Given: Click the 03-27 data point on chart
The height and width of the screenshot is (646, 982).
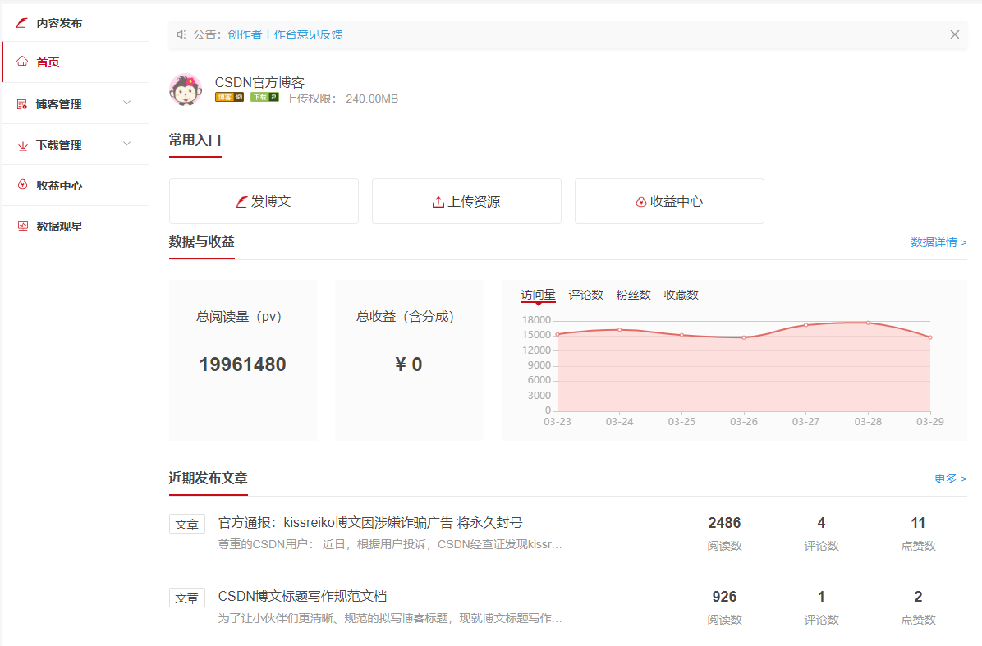Looking at the screenshot, I should [806, 325].
